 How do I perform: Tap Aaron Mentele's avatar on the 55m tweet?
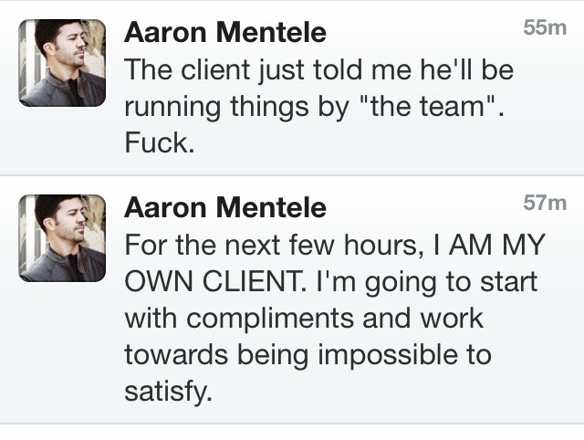62,62
